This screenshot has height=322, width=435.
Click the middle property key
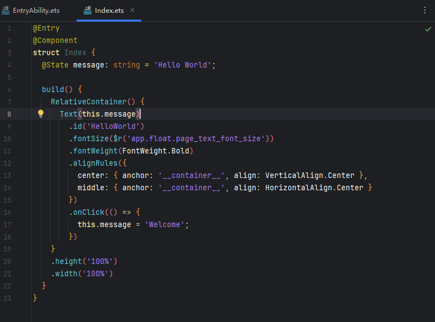point(91,188)
